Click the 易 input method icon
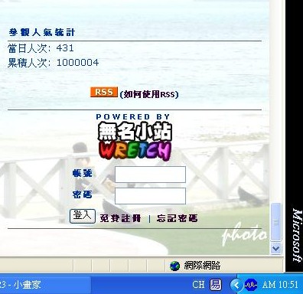Viewport: 303px width, 294px height. tap(216, 285)
